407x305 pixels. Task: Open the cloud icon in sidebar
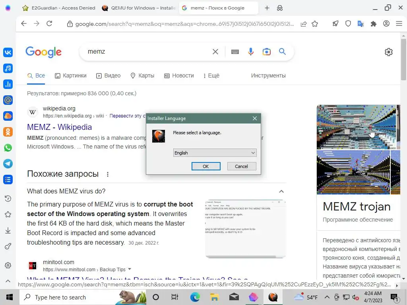click(x=8, y=116)
